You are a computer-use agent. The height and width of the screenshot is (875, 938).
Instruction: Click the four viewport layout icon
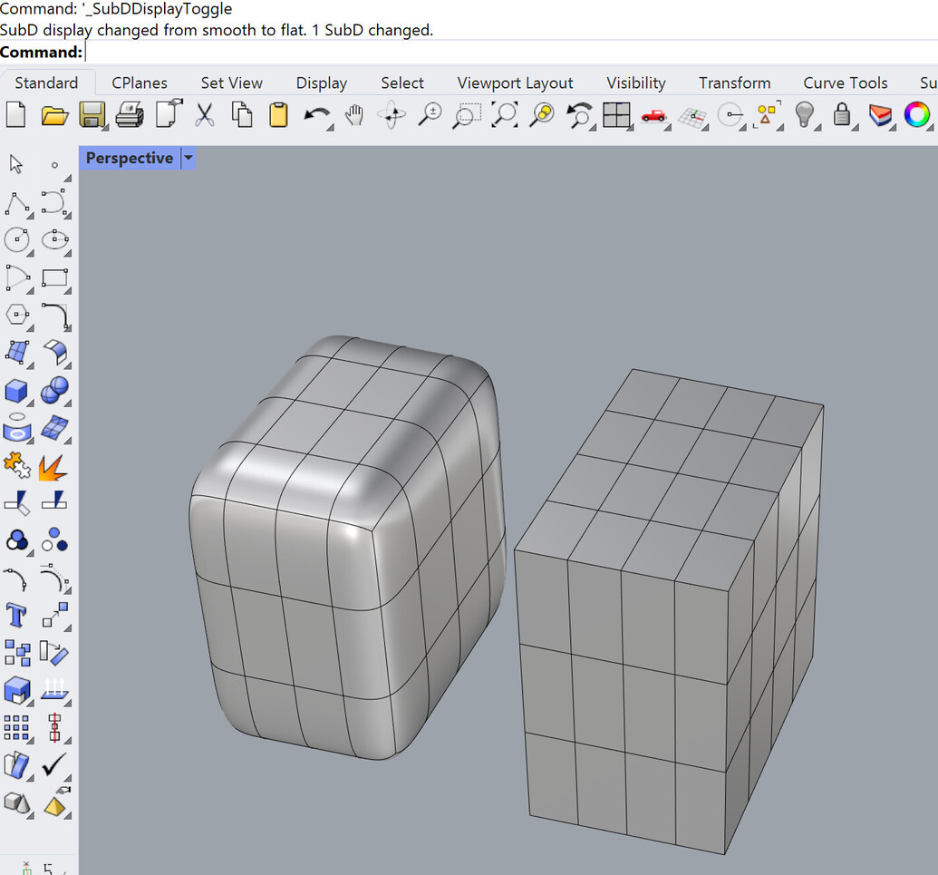(x=617, y=115)
